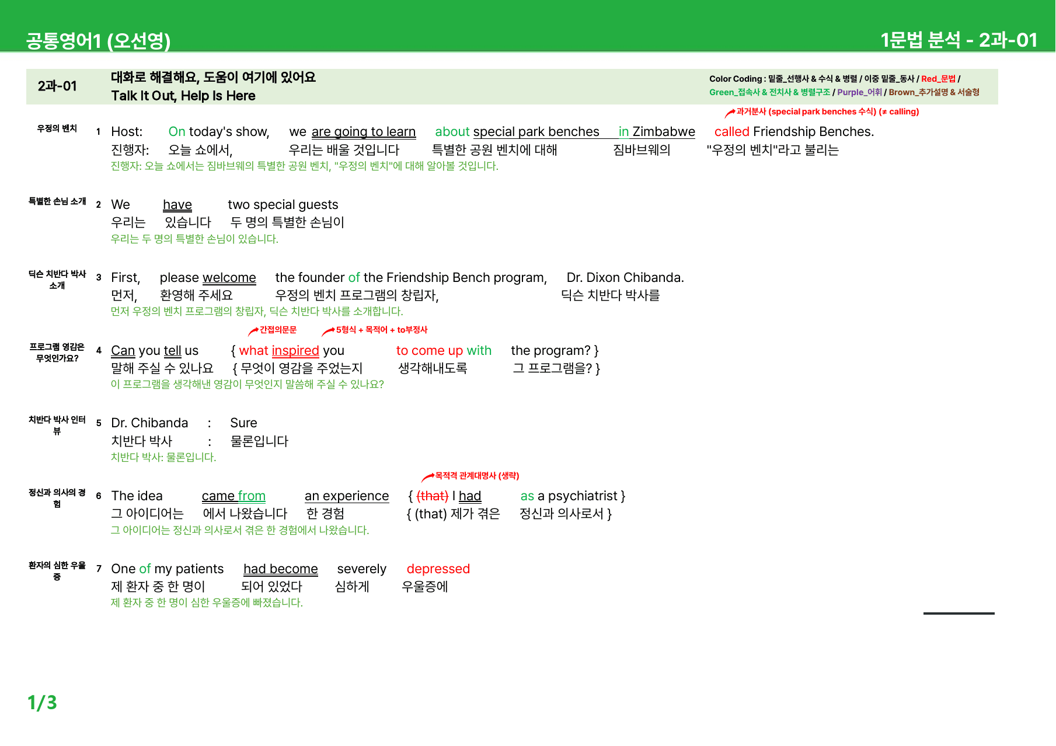The width and height of the screenshot is (1056, 746).
Task: Click the red phrase 'what inspired'
Action: click(279, 351)
